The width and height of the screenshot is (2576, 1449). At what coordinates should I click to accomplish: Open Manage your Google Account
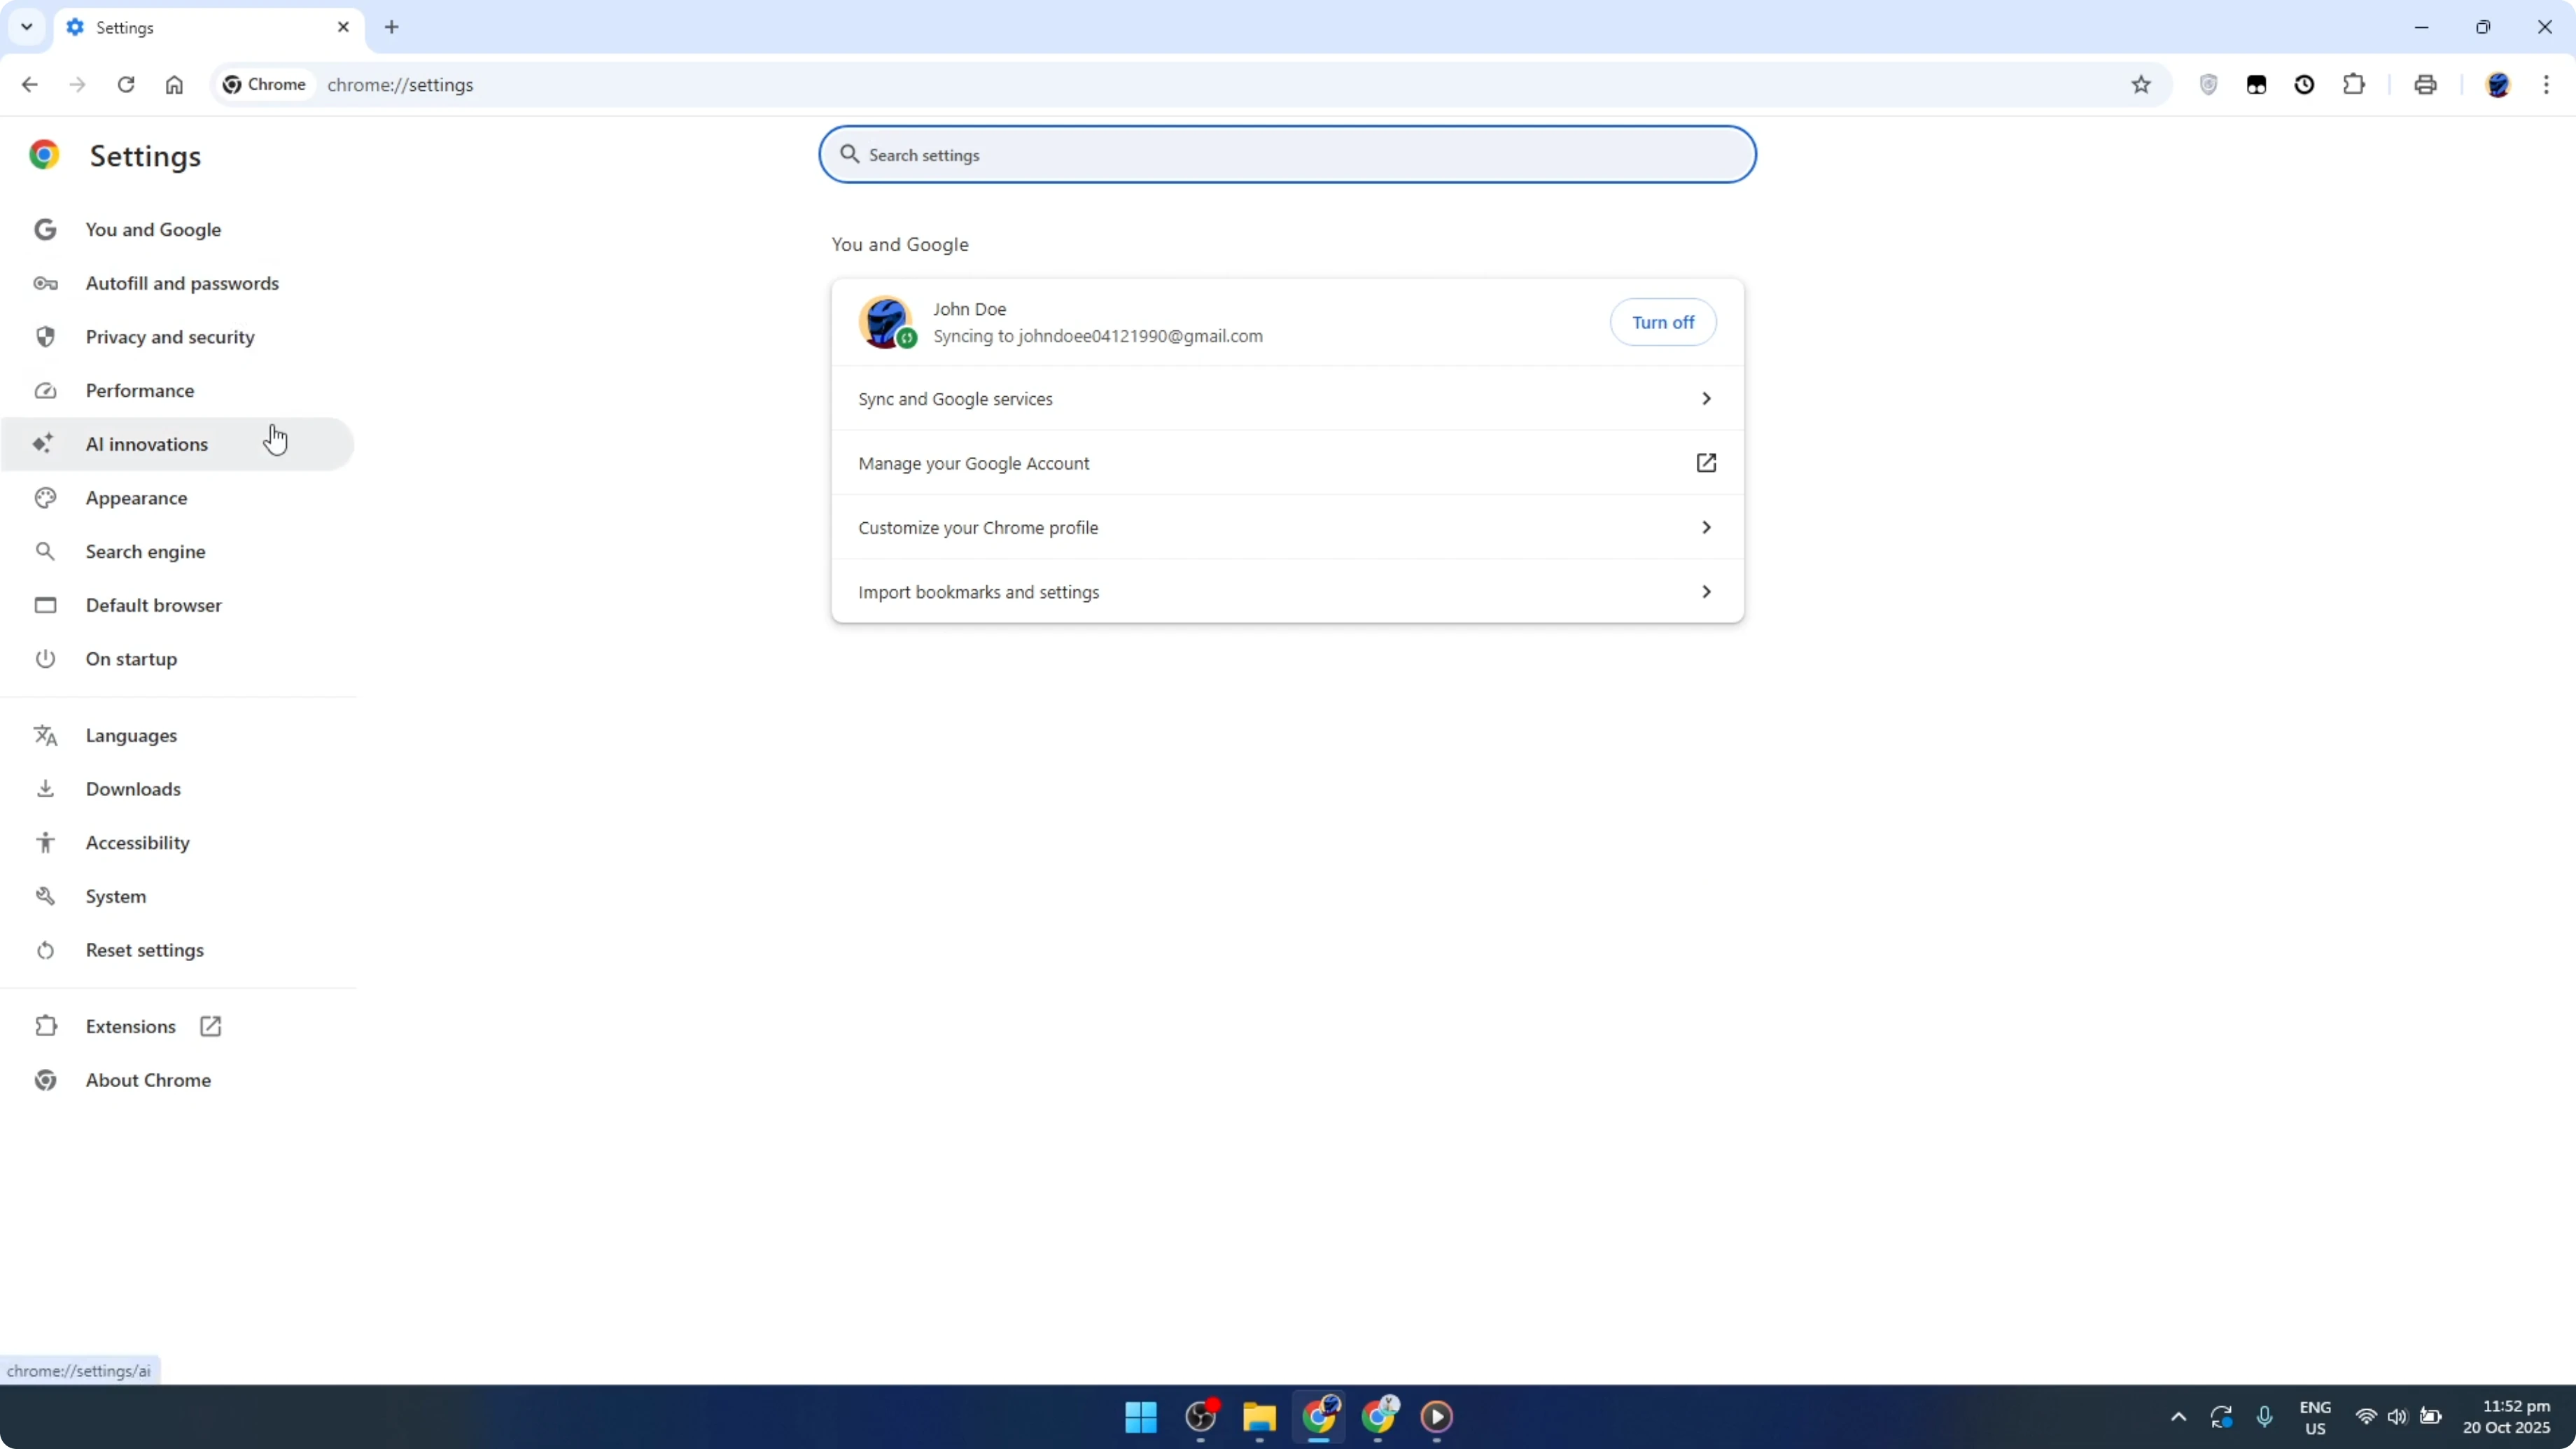coord(1286,463)
